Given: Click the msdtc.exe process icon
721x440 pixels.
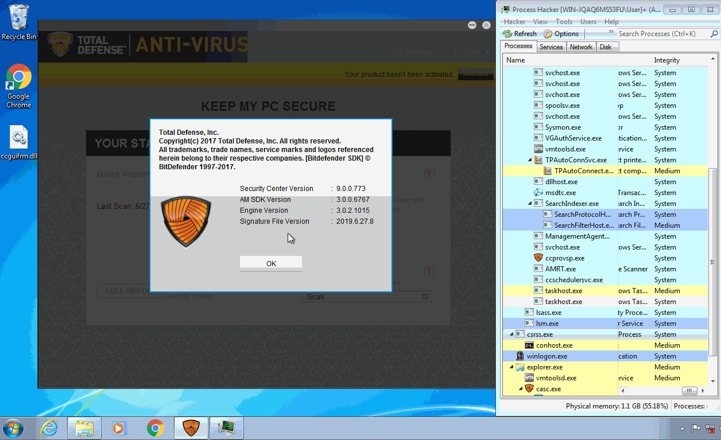Looking at the screenshot, I should pyautogui.click(x=538, y=193).
